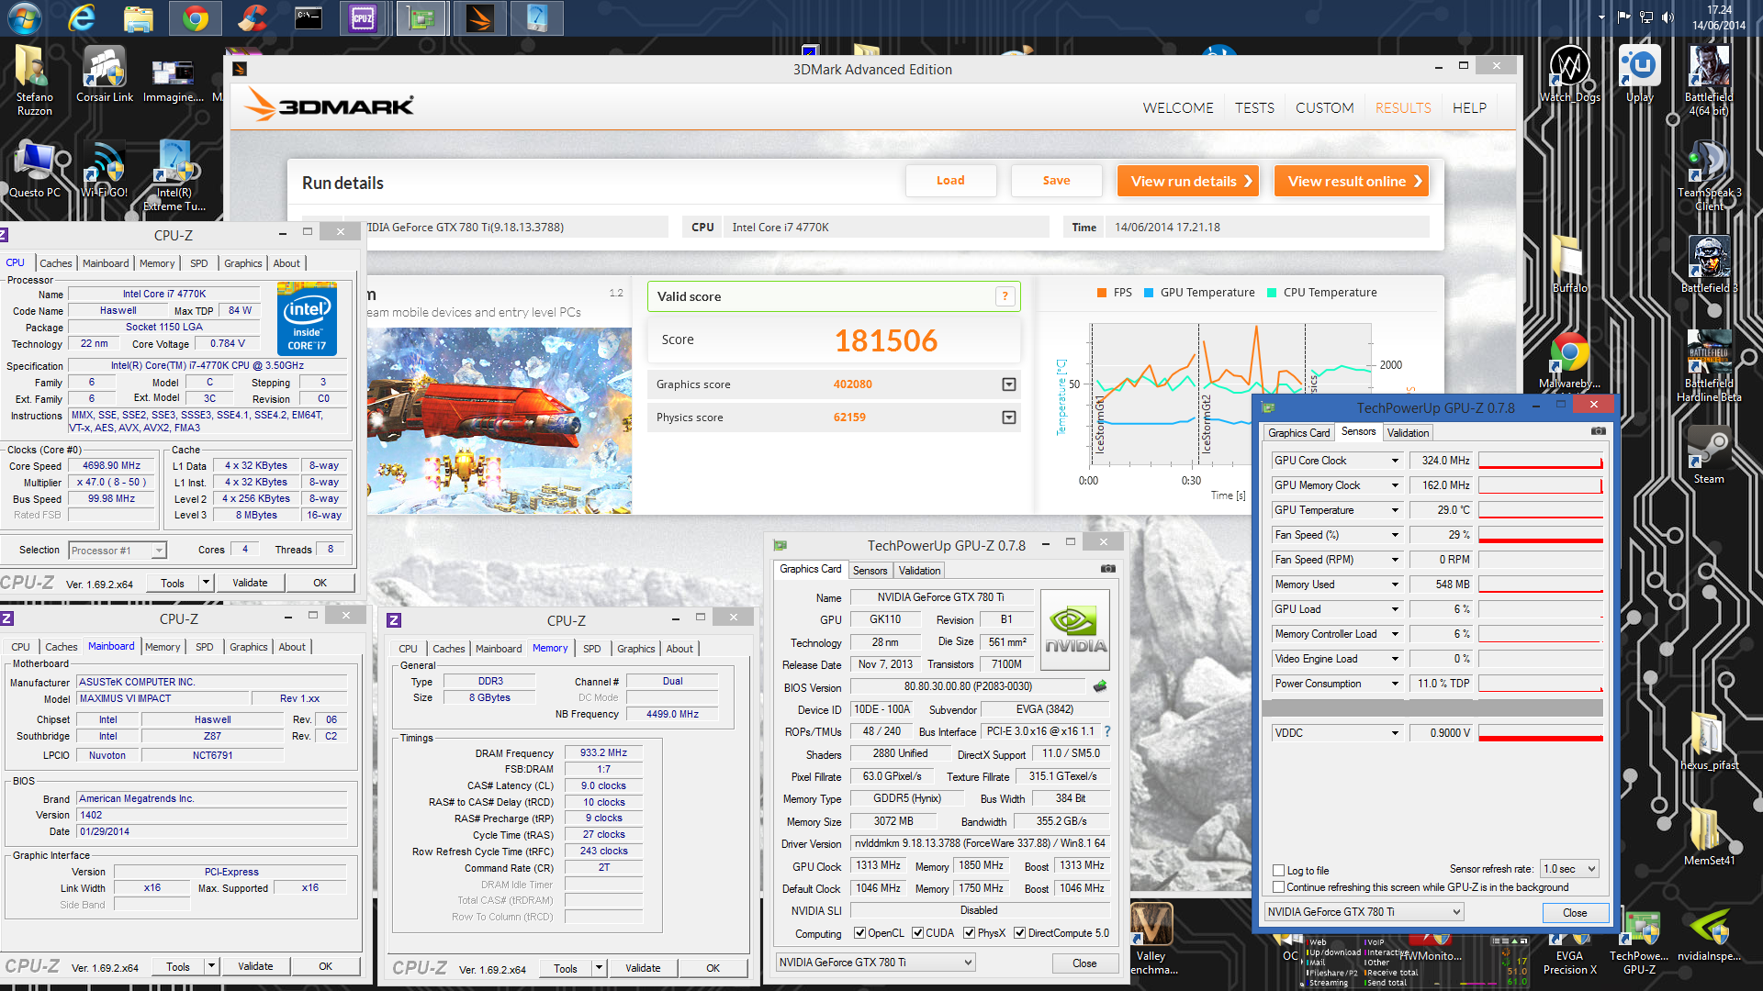Click the GPU Load sensor graph

[1541, 609]
